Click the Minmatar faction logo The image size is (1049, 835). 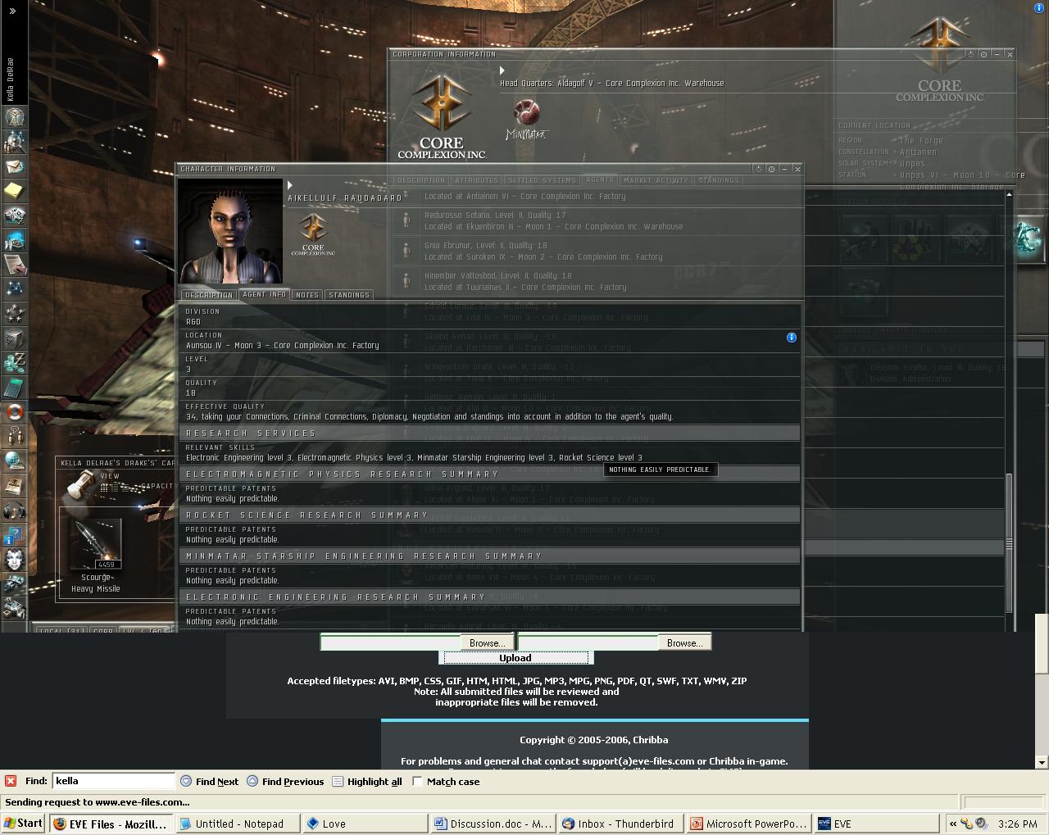[x=526, y=120]
